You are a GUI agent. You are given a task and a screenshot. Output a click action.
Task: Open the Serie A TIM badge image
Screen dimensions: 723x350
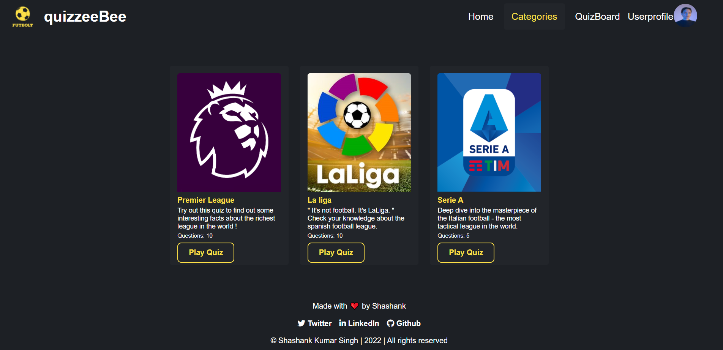pyautogui.click(x=489, y=132)
